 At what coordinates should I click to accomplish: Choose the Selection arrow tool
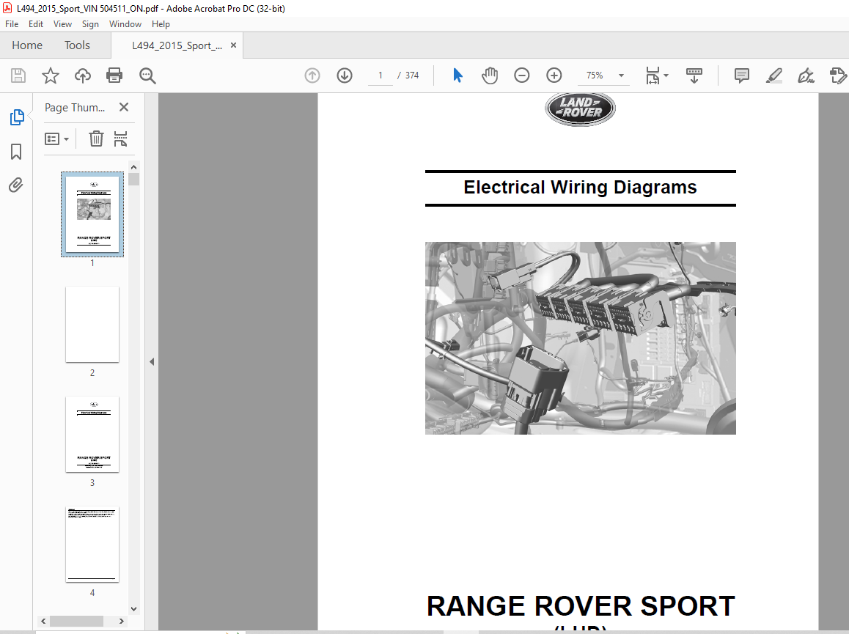pos(457,75)
